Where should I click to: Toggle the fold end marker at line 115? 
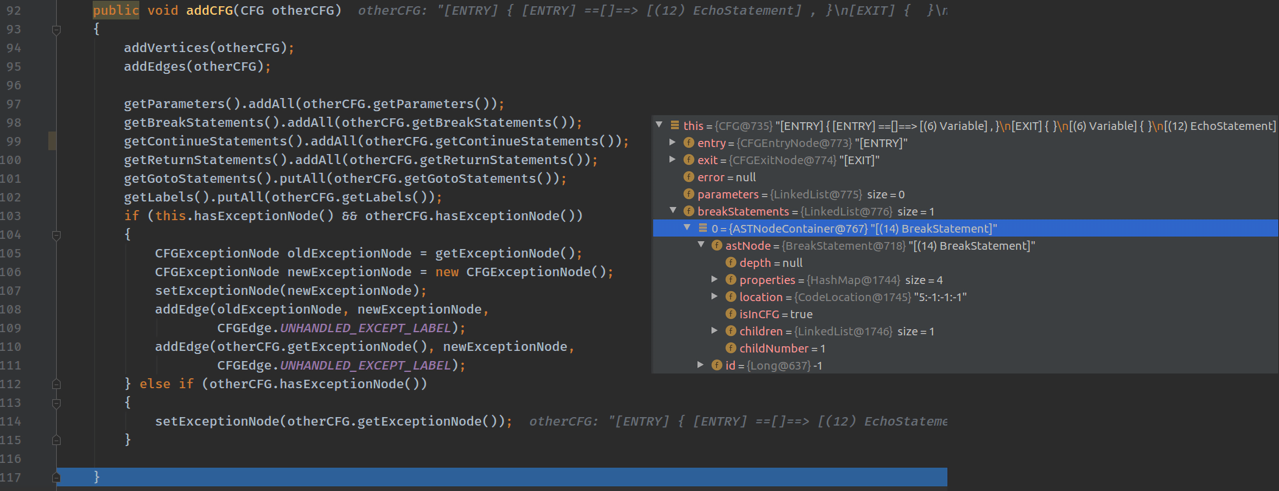pyautogui.click(x=56, y=440)
